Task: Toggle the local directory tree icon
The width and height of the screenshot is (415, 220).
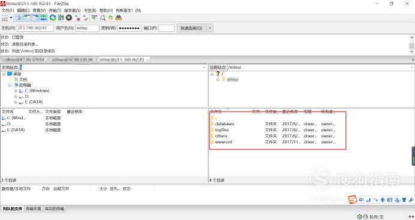Action: click(27, 18)
